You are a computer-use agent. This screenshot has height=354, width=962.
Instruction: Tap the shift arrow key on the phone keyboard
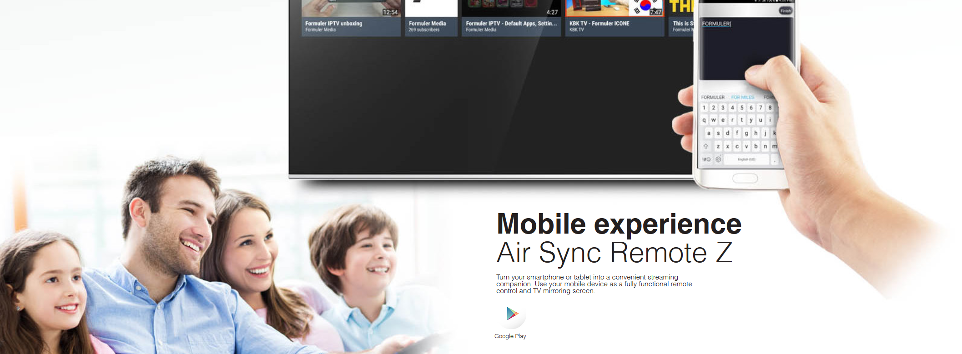tap(705, 146)
